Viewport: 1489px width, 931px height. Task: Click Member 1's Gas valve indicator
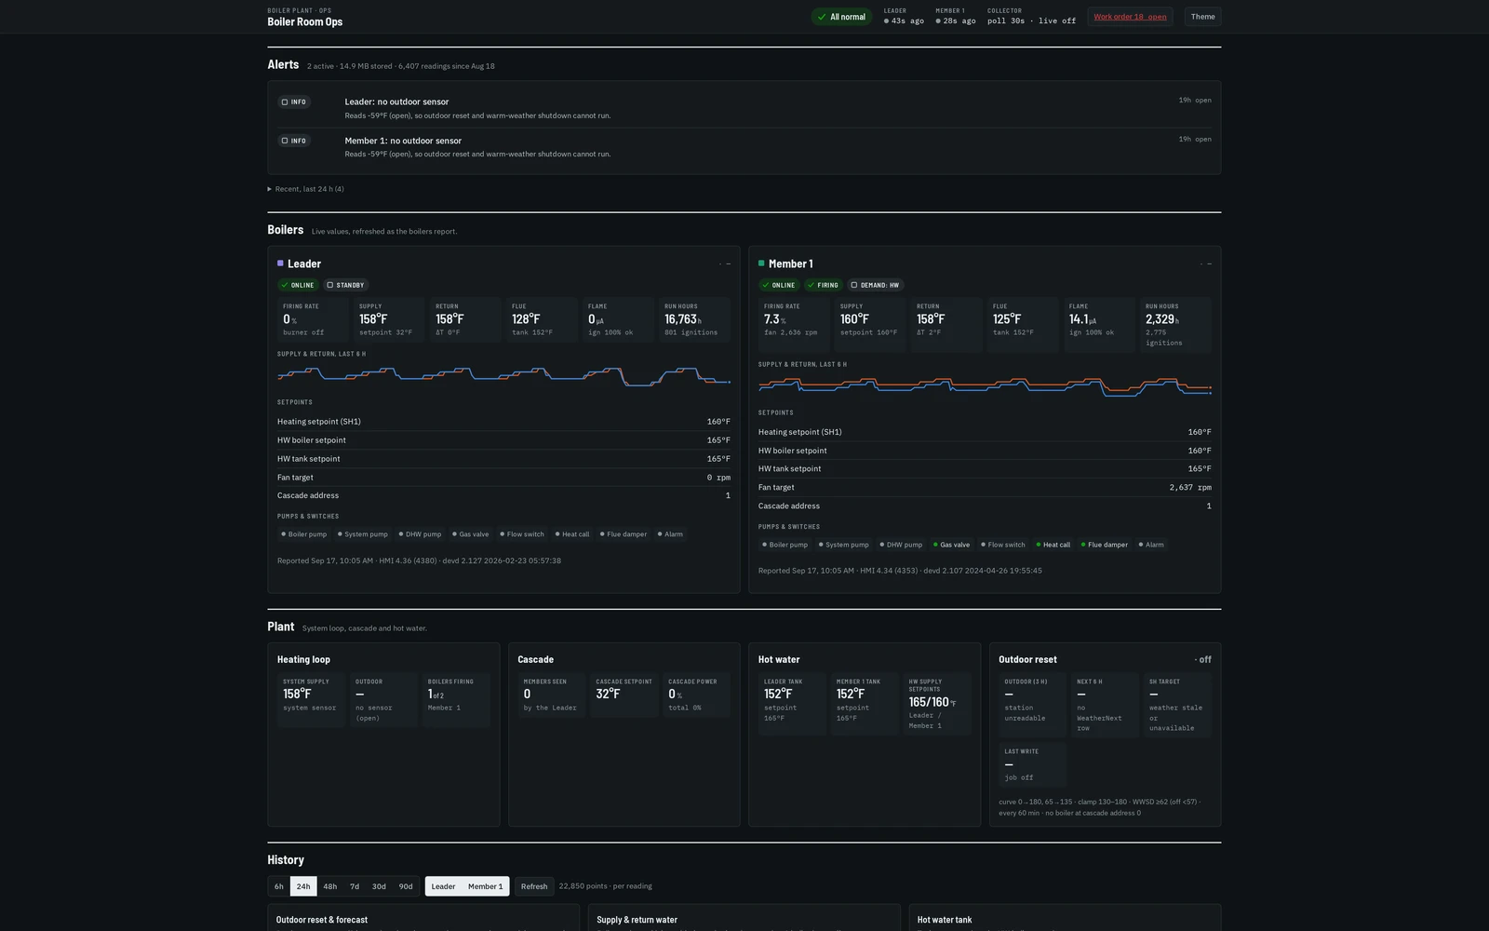point(952,545)
